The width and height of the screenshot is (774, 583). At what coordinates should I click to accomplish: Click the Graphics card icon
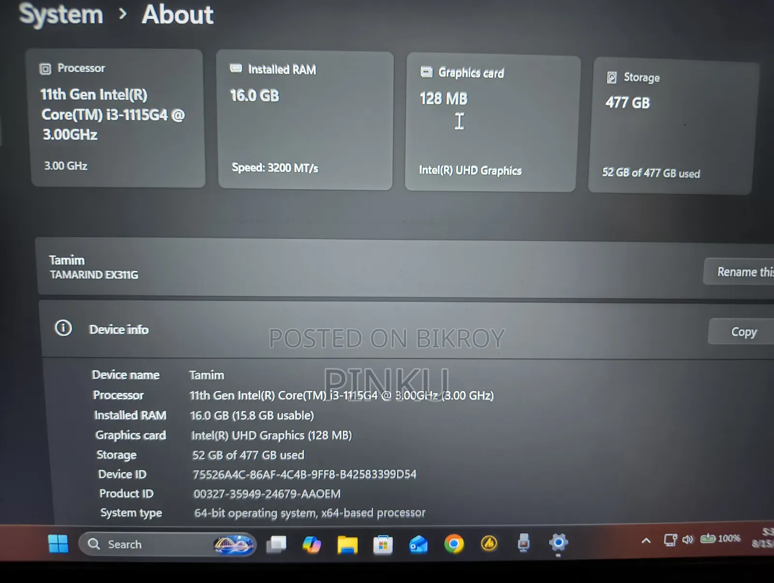426,72
